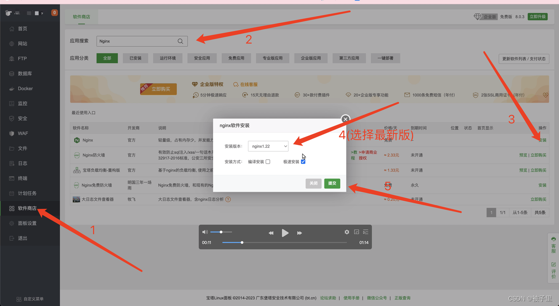
Task: Click the 应用搜索 search field containing Nginx
Action: pos(142,41)
